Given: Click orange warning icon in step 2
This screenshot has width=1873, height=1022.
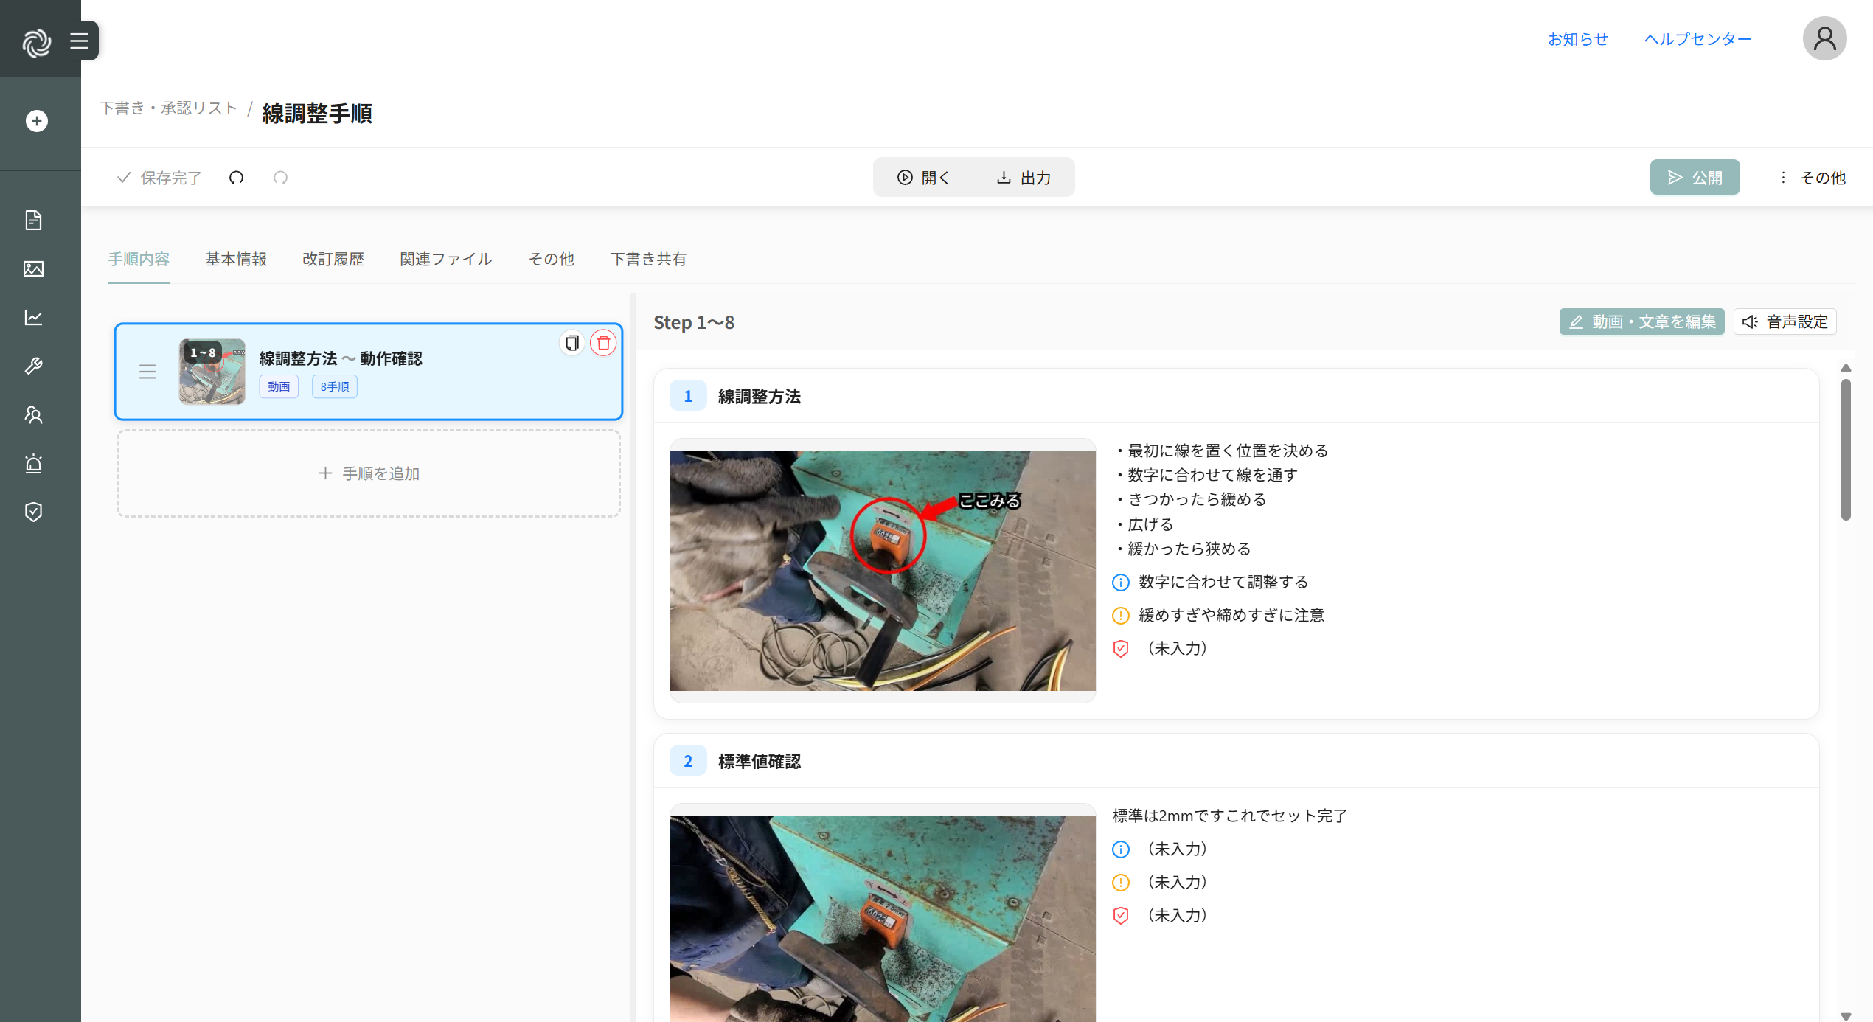Looking at the screenshot, I should (x=1120, y=883).
